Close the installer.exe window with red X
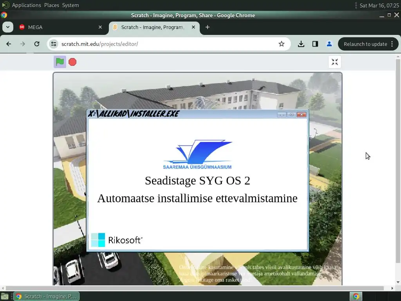401x301 pixels. tap(302, 114)
